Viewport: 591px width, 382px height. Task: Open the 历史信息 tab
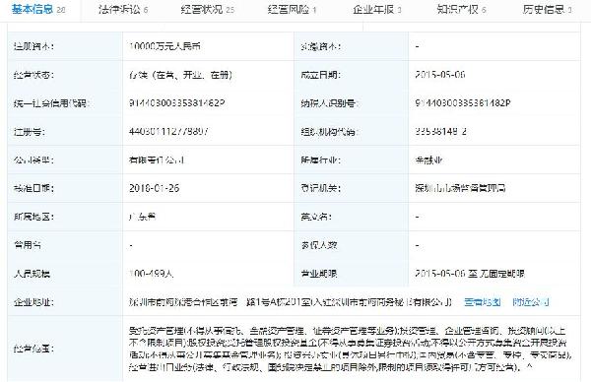(547, 10)
